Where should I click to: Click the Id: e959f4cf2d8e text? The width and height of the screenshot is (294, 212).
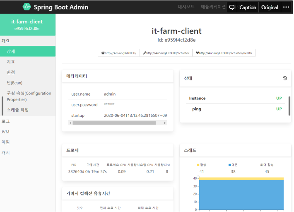pyautogui.click(x=176, y=40)
